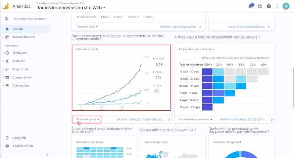Click the Acquisition branching arrows icon
Screen dimensions: 294x158
coord(7,69)
